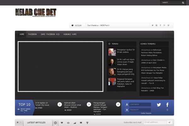Open Google Plus icon in ticker bar

164,25
